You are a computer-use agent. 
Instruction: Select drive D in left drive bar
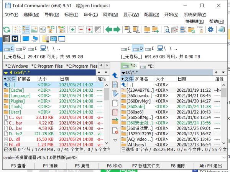point(21,49)
